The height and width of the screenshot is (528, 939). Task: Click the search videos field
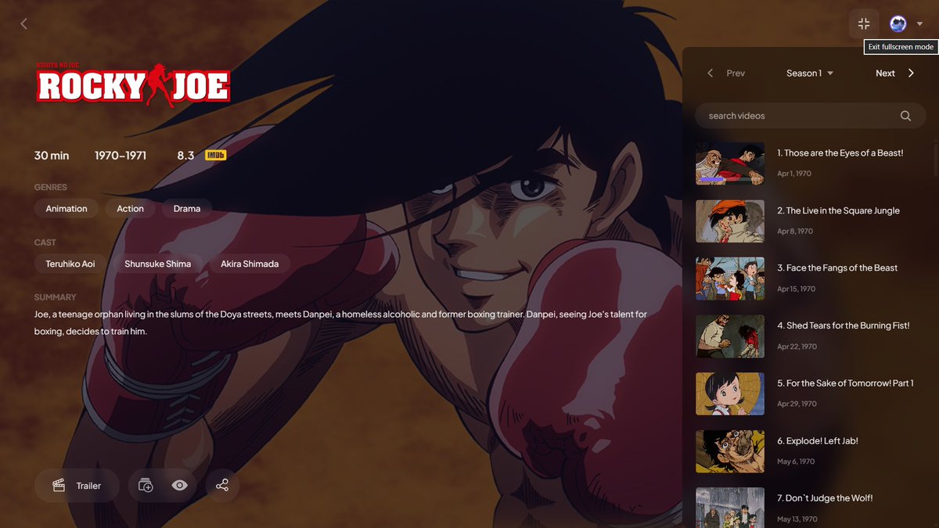tap(811, 116)
